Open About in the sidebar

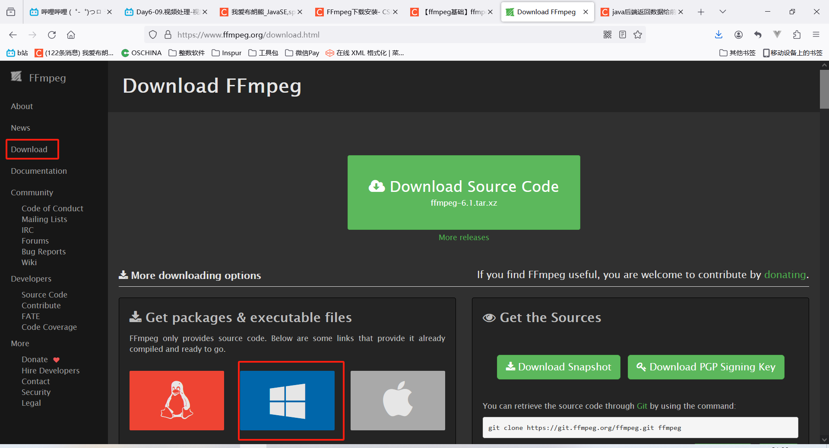pyautogui.click(x=22, y=106)
